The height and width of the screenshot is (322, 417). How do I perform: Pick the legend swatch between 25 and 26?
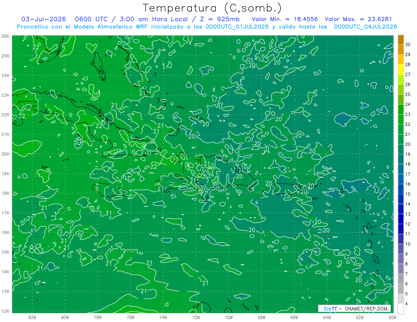tap(401, 90)
